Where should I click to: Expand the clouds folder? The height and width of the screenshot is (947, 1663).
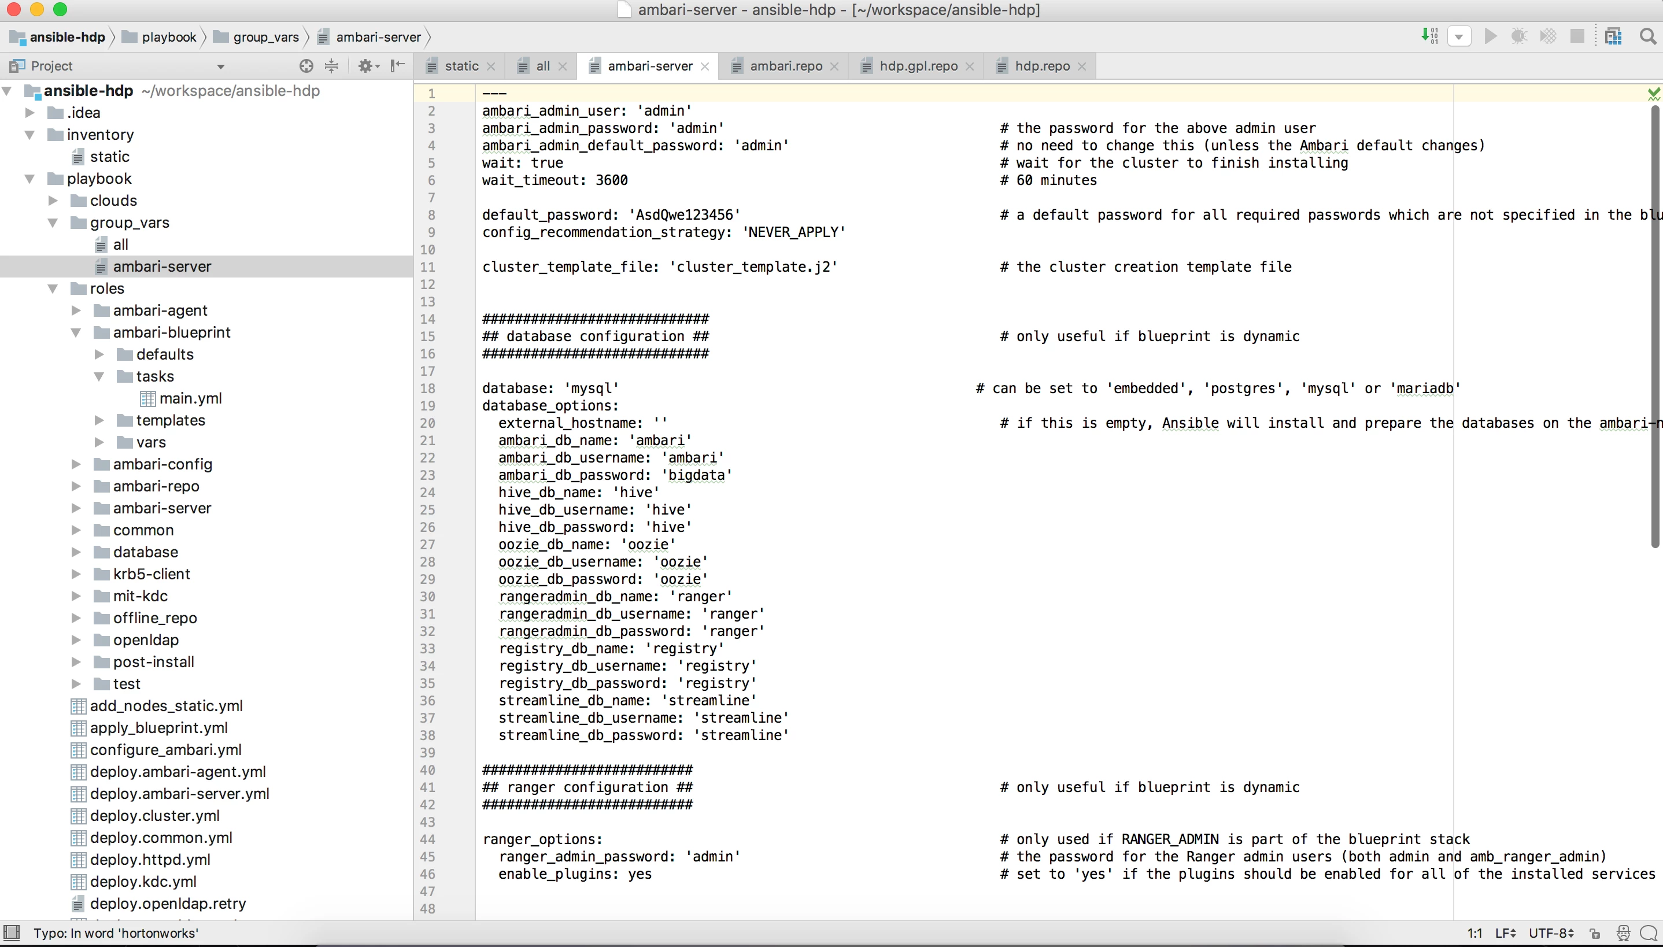point(53,200)
